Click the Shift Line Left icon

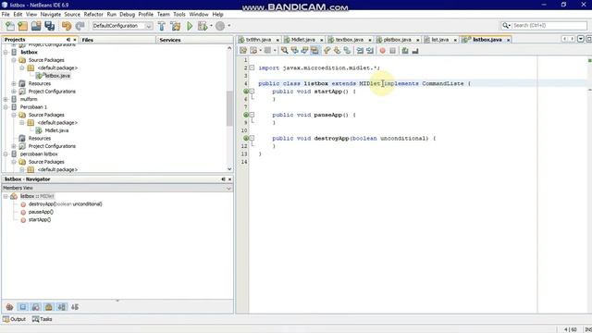(x=360, y=50)
